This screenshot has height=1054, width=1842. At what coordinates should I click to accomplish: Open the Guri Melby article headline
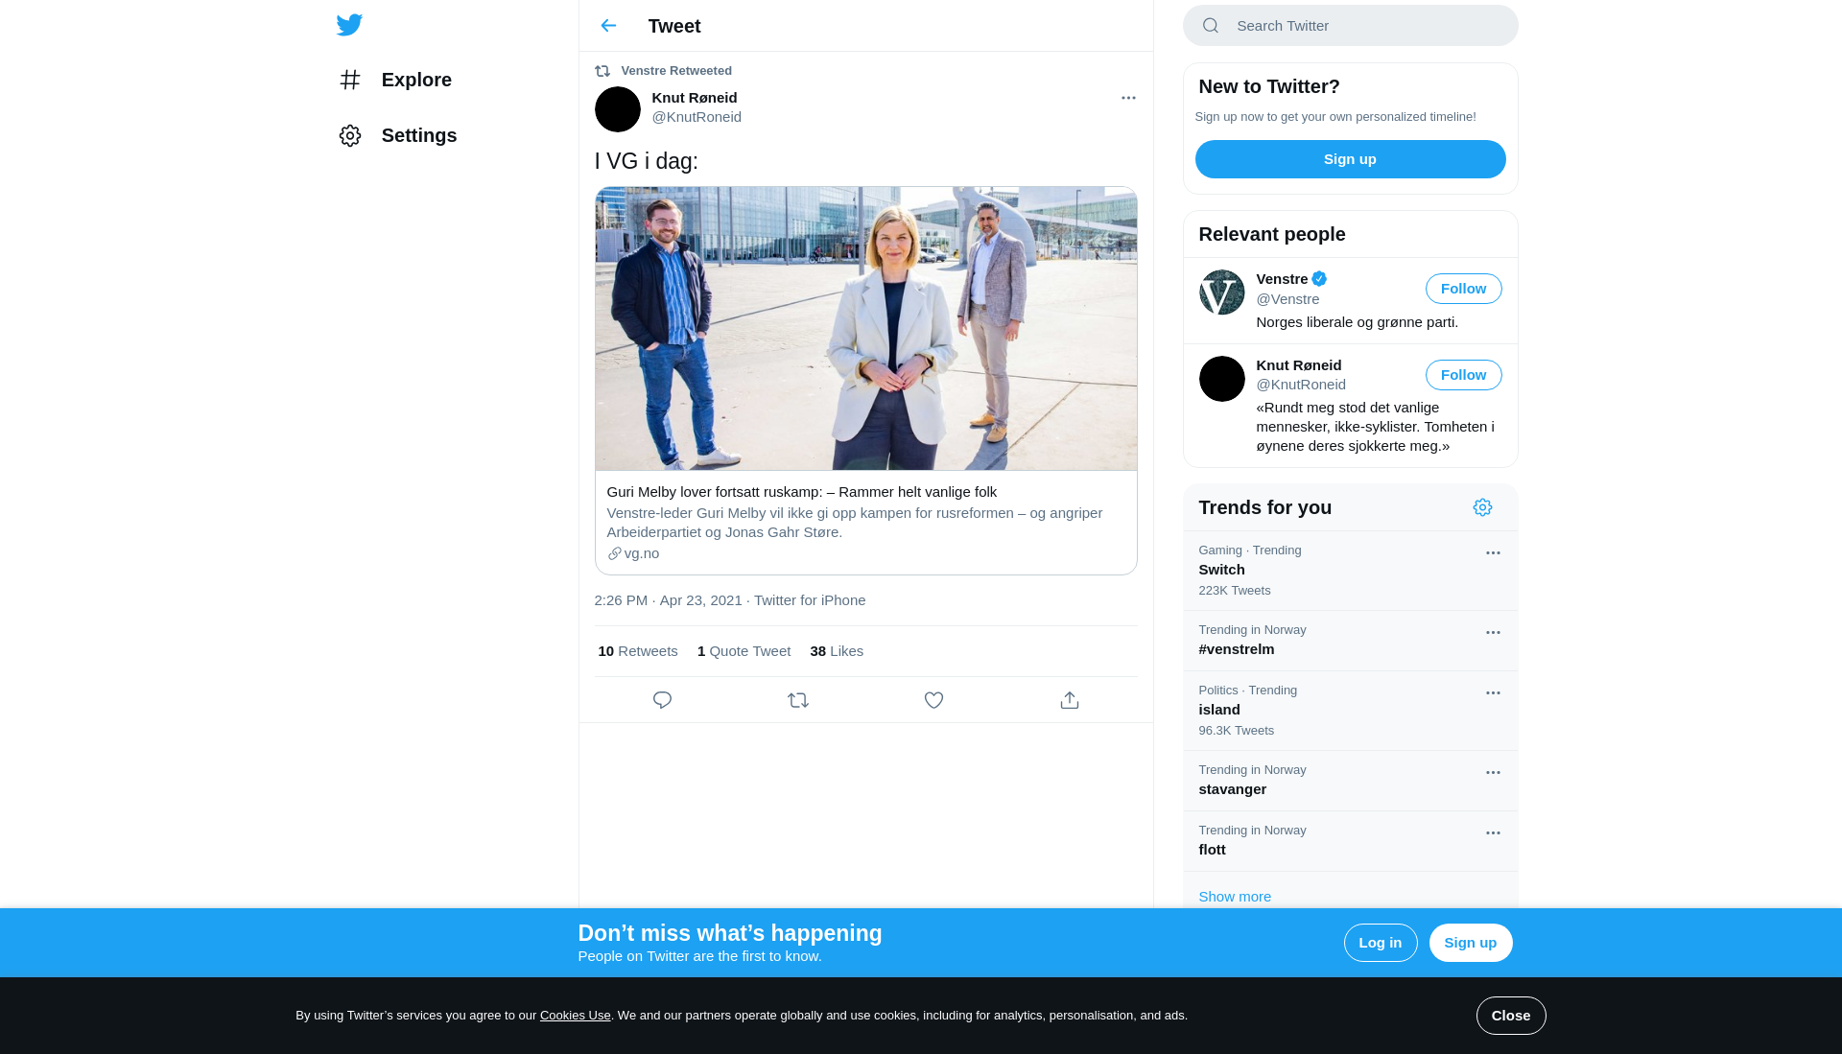802,492
